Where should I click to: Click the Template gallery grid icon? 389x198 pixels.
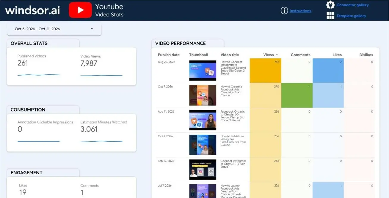(x=330, y=16)
